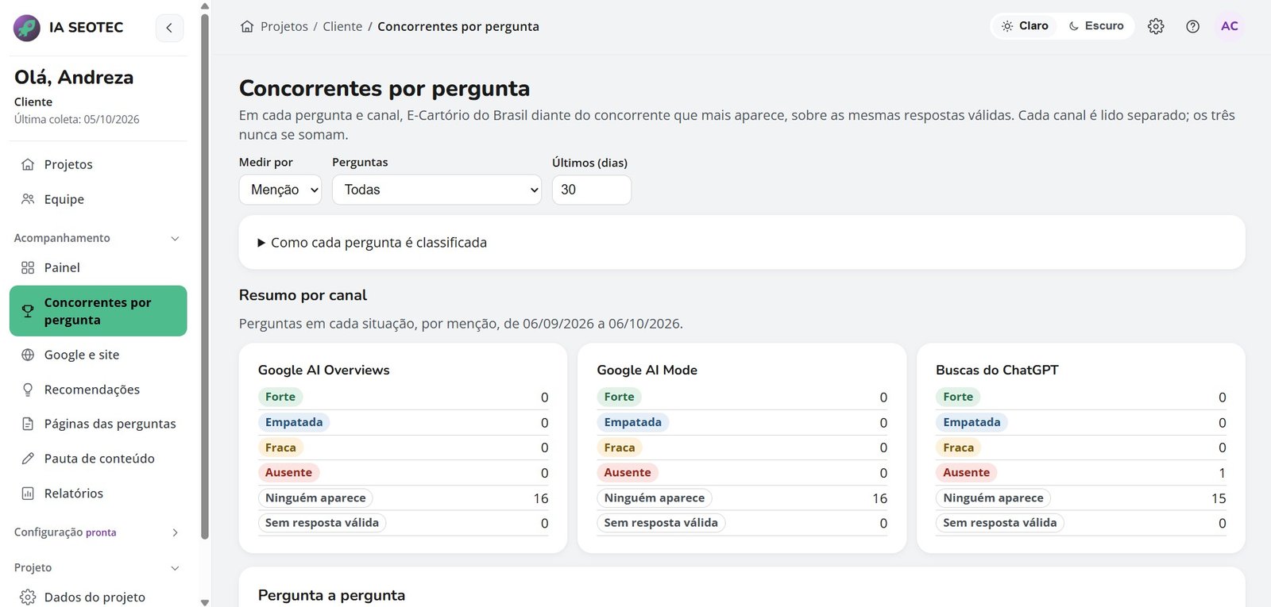
Task: Open Relatórios in the sidebar
Action: (x=99, y=494)
